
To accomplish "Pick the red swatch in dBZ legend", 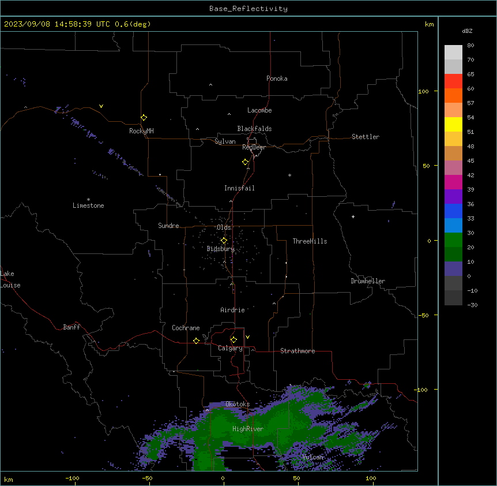I will [x=453, y=81].
